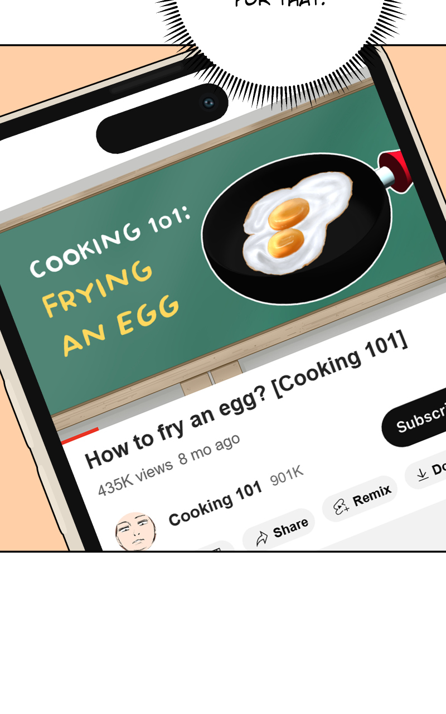This screenshot has height=714, width=446.
Task: Tap the Download arrow icon
Action: pyautogui.click(x=422, y=474)
